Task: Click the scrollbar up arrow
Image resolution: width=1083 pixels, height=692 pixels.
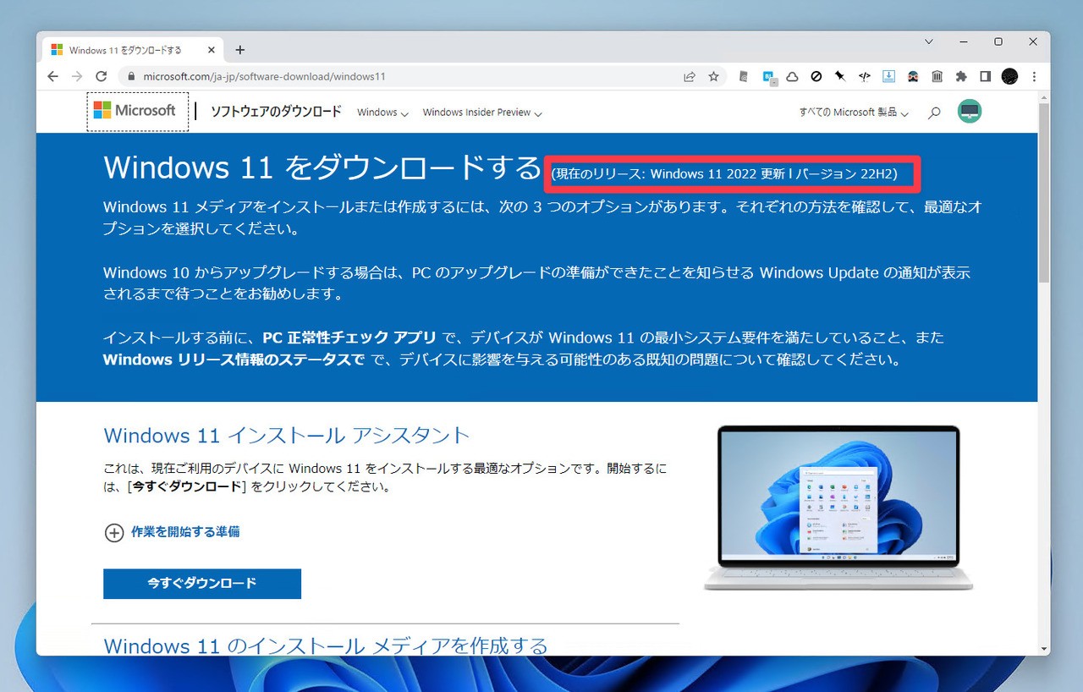Action: point(1044,96)
